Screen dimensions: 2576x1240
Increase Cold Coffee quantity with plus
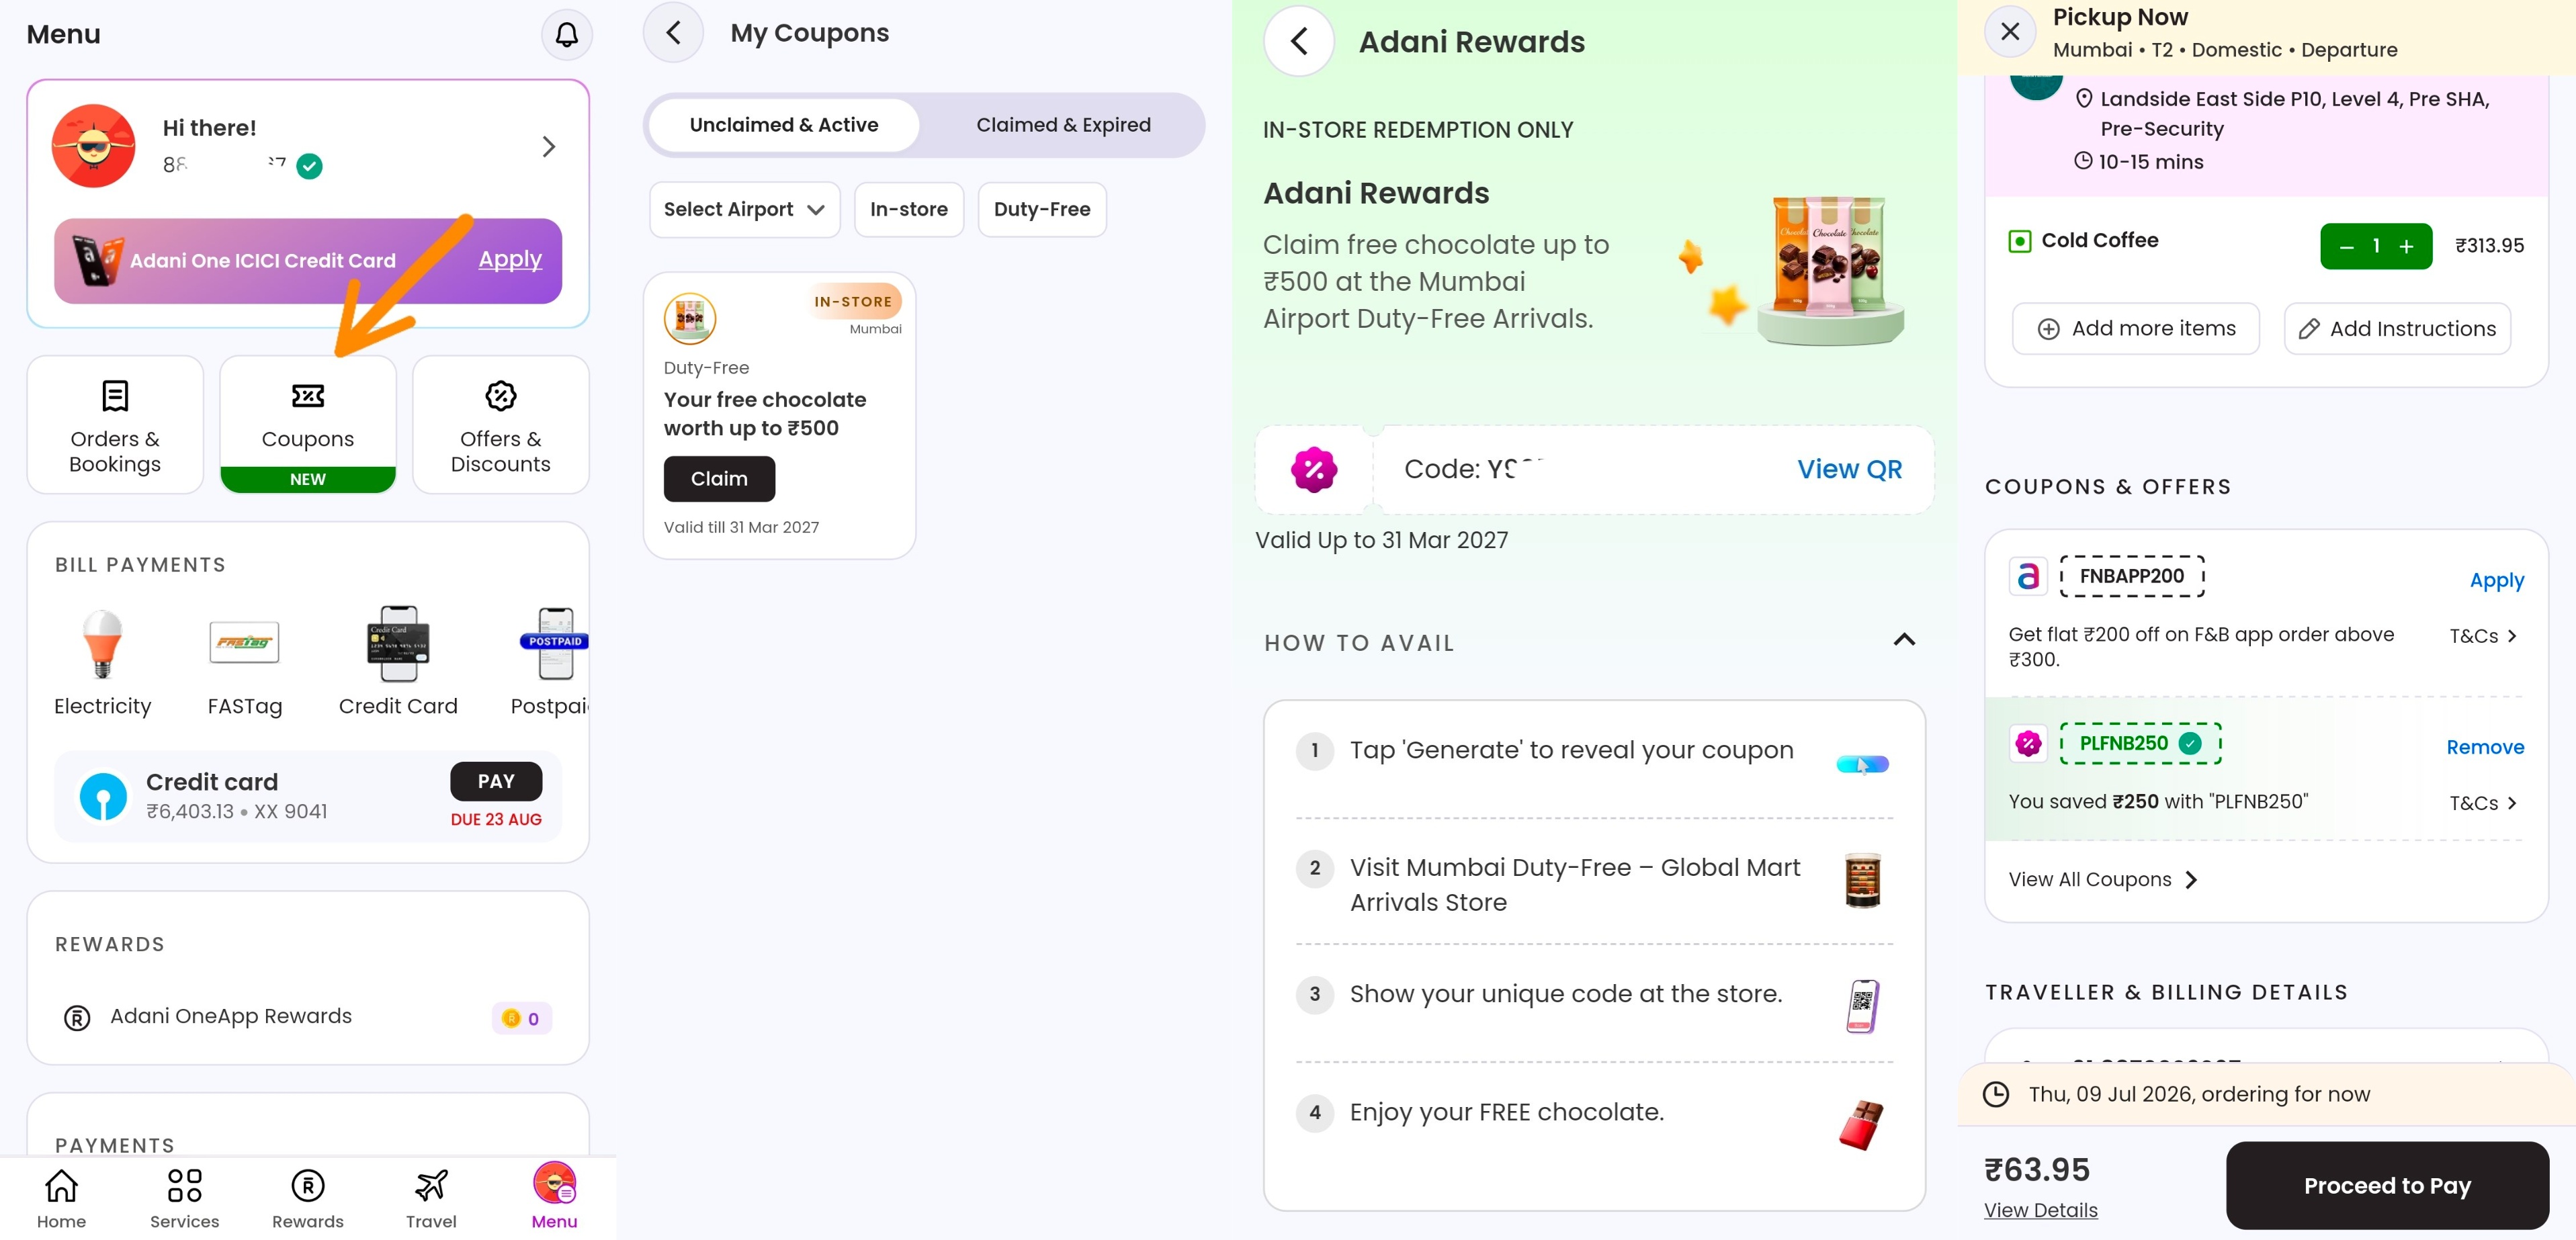(2406, 246)
